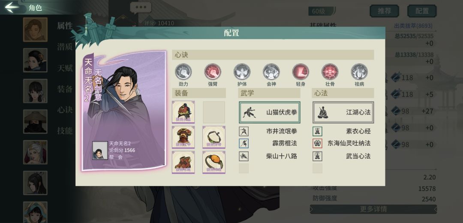The height and width of the screenshot is (223, 463).
Task: Open the chat bubble icon
Action: (x=141, y=8)
